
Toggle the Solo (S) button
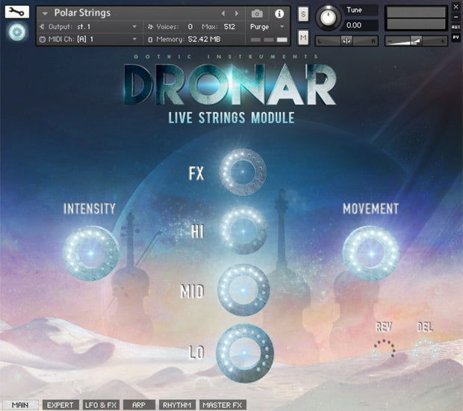[x=303, y=14]
